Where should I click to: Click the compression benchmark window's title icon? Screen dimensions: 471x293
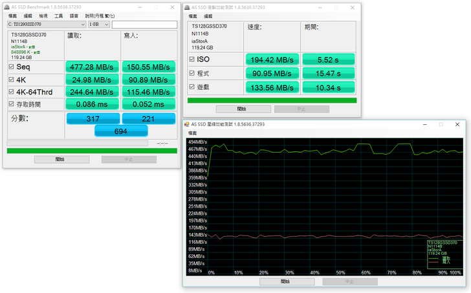[x=188, y=124]
